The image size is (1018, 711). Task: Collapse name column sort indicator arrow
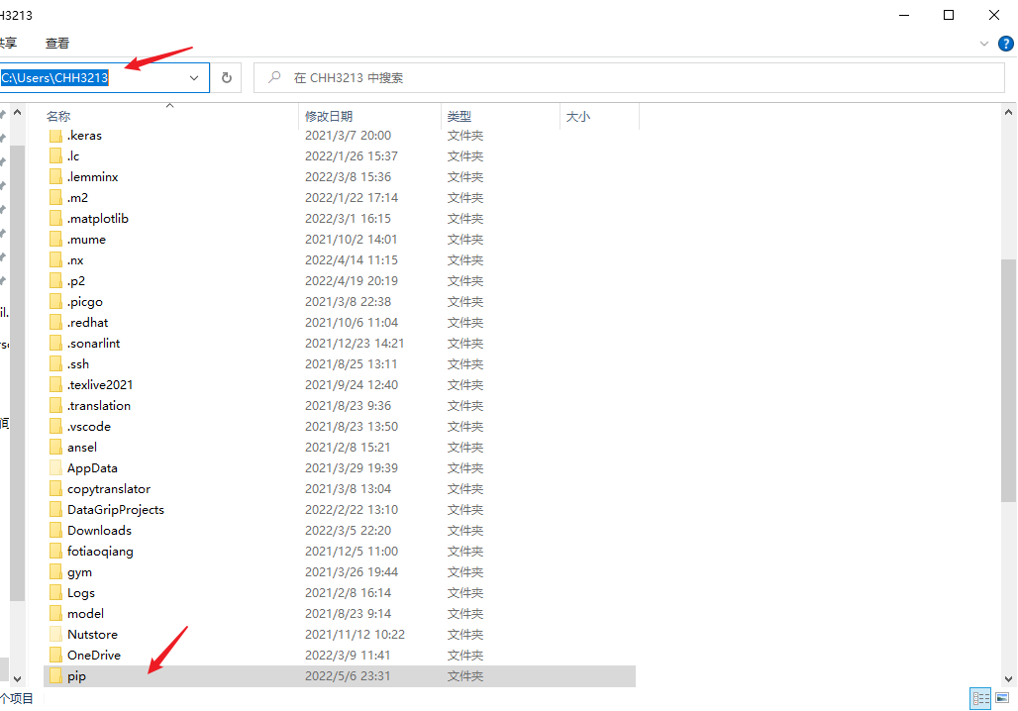click(170, 105)
